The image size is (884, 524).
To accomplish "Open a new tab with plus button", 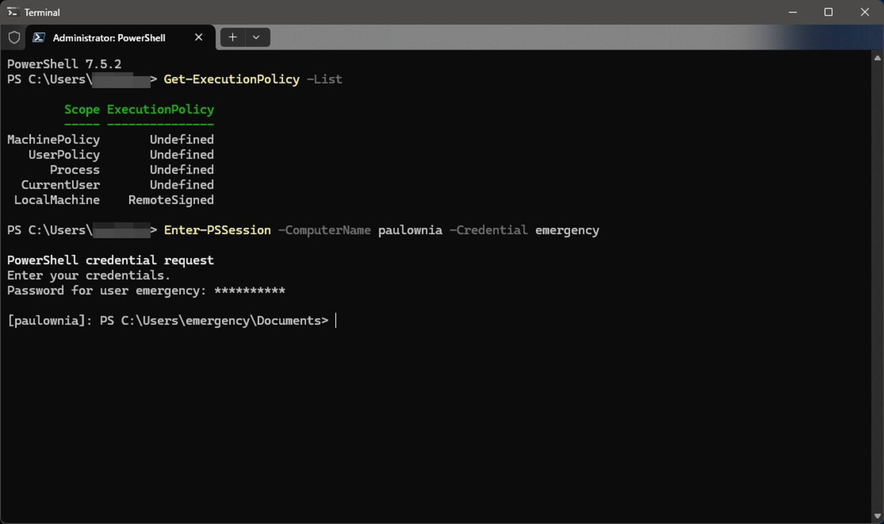I will (x=233, y=37).
